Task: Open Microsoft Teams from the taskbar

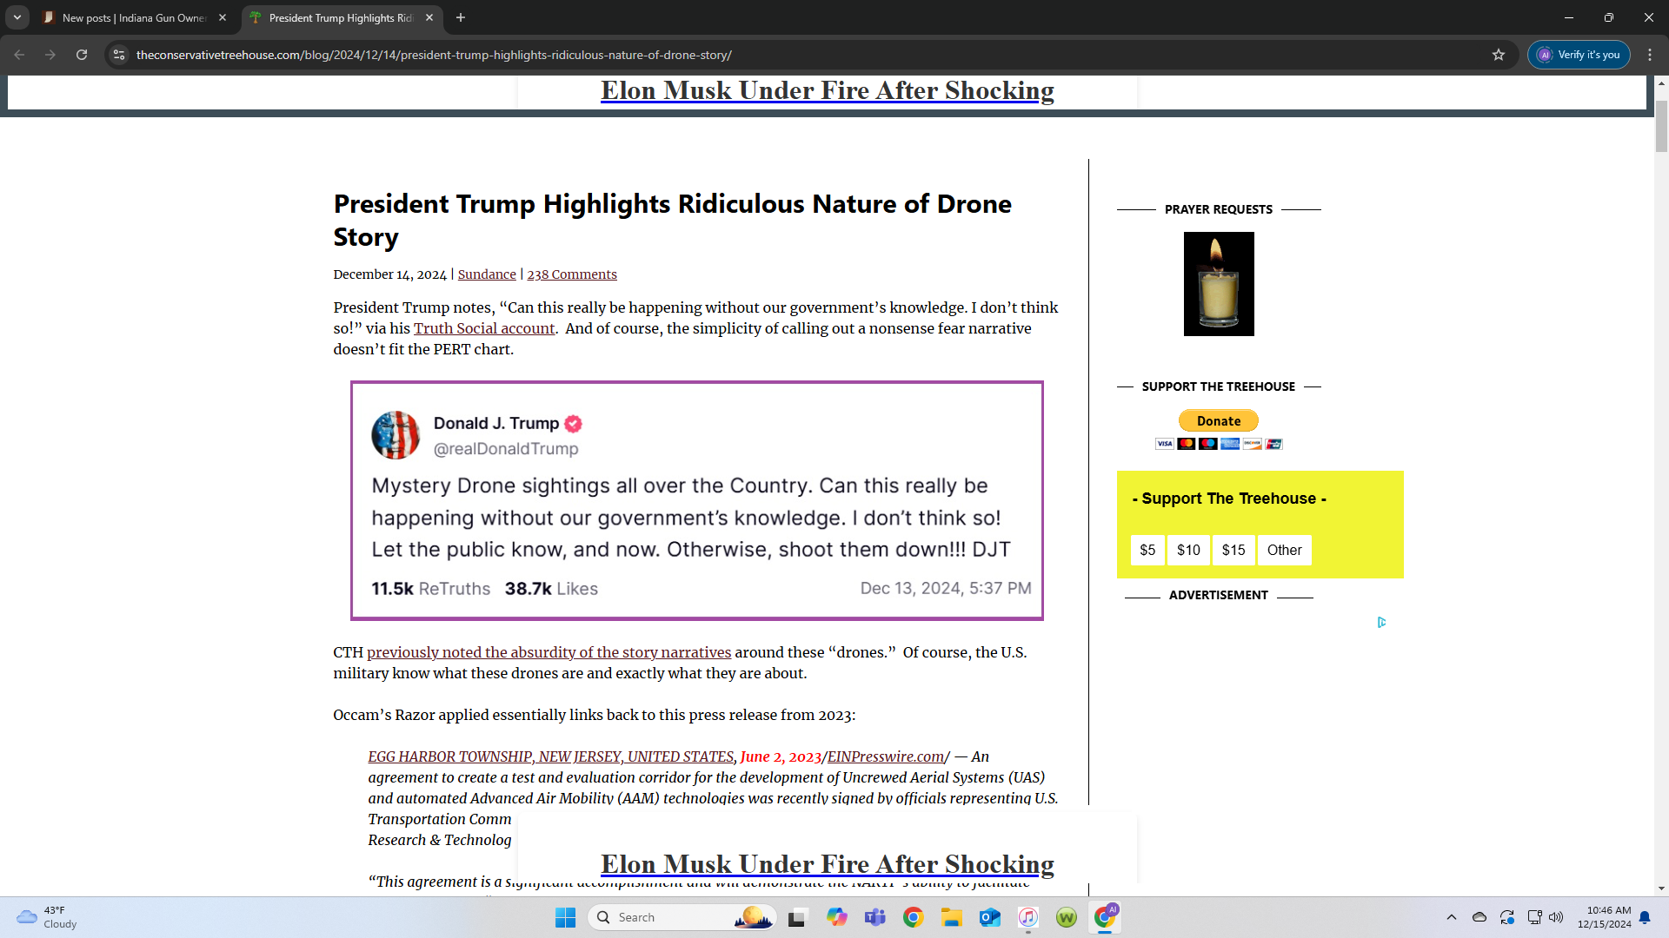Action: 874,917
